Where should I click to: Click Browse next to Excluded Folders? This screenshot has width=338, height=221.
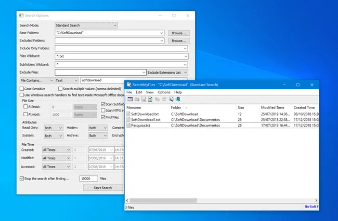click(x=179, y=40)
